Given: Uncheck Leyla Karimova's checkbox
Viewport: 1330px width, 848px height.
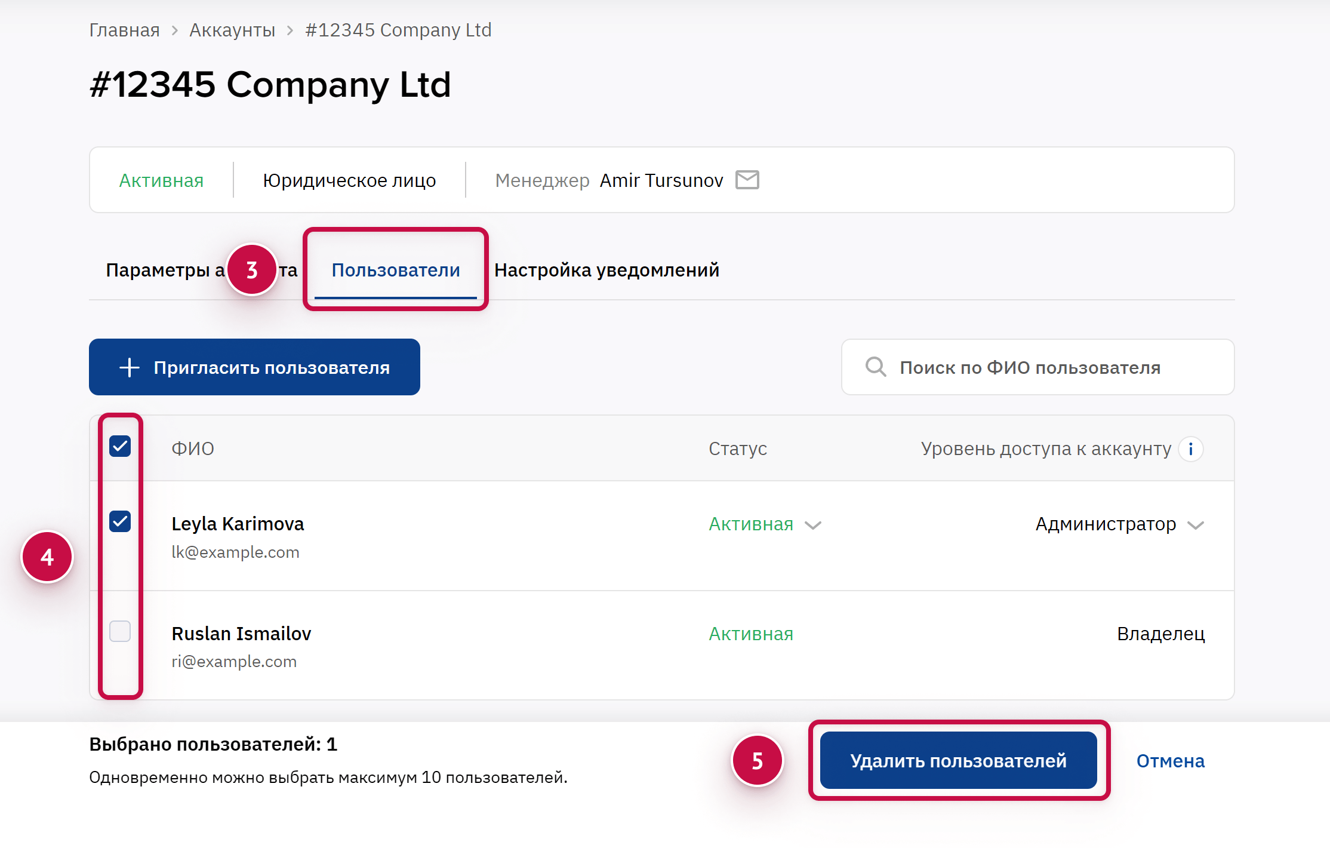Looking at the screenshot, I should coord(120,521).
